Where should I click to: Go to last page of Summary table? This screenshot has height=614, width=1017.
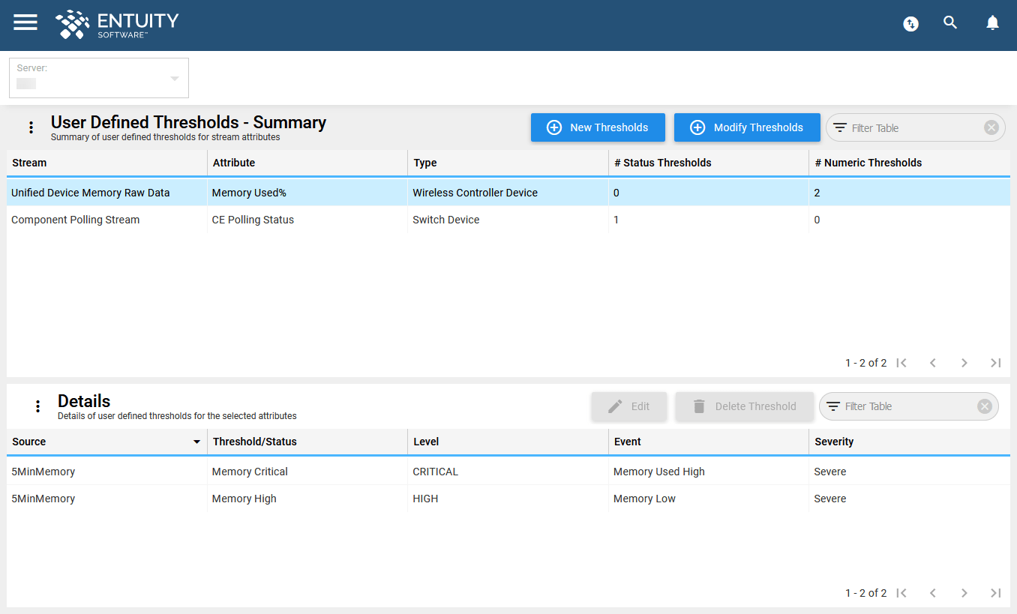point(995,363)
